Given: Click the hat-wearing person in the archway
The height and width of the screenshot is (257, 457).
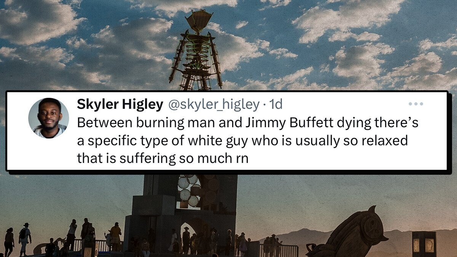Looking at the screenshot, I should pyautogui.click(x=186, y=240).
